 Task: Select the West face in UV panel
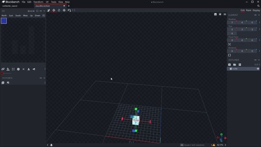tap(25, 16)
